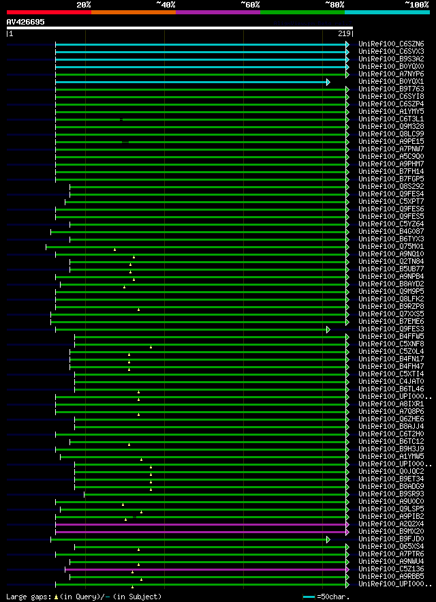Open hit UniRef100_A7NYP6
436x602 pixels.
click(391, 74)
